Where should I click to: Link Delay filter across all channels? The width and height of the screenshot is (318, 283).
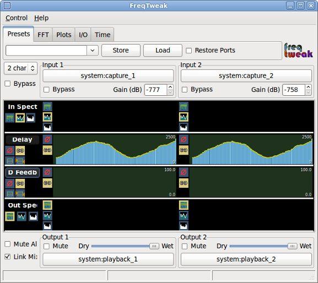click(20, 150)
